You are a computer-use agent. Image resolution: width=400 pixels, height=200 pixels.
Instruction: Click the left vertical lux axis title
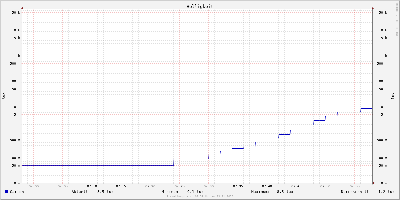[x=3, y=96]
